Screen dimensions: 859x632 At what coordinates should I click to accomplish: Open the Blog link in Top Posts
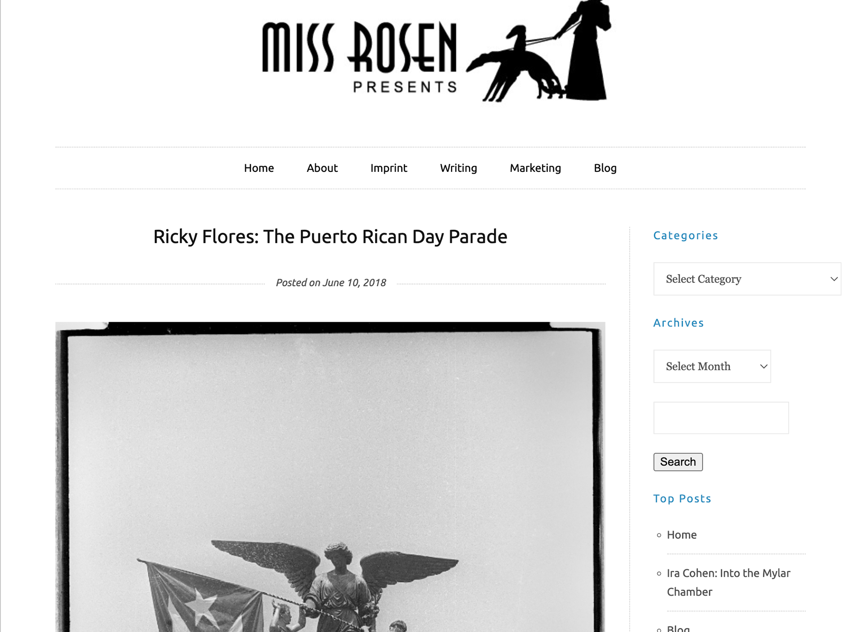pos(678,628)
